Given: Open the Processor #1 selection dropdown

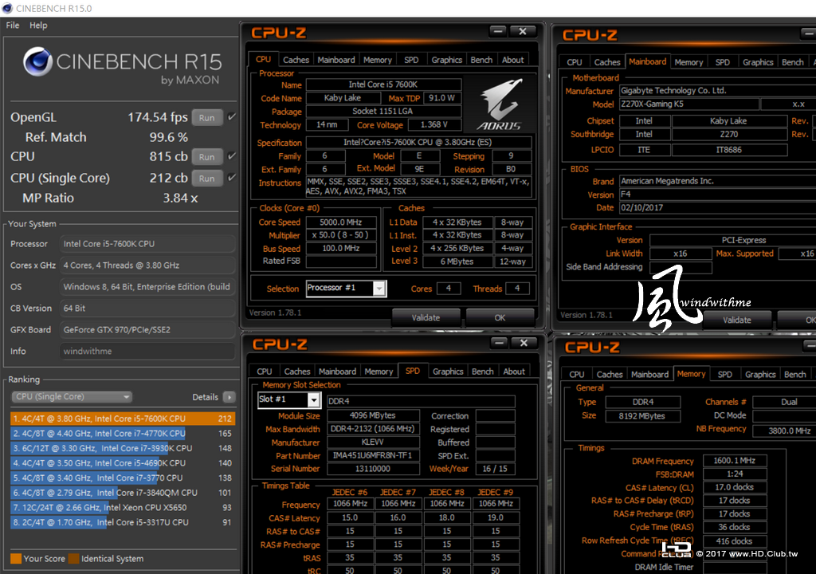Looking at the screenshot, I should 346,288.
